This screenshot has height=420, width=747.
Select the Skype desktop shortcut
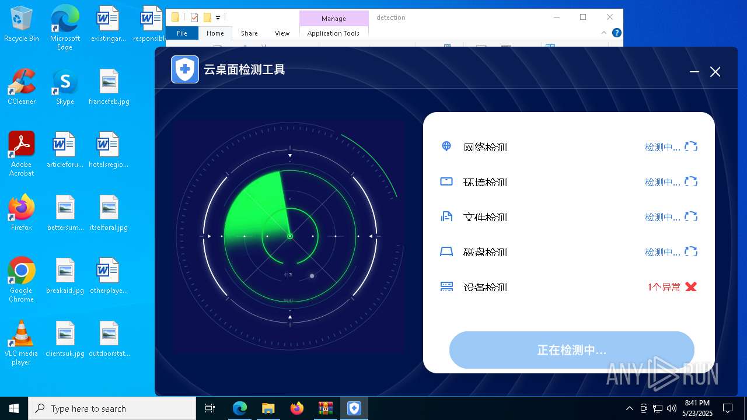(65, 87)
